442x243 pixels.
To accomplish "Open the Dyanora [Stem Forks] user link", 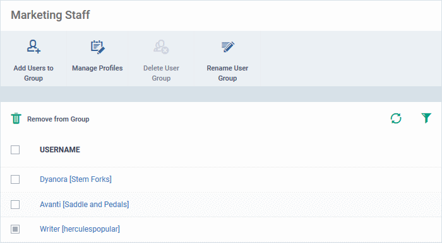I will 76,179.
